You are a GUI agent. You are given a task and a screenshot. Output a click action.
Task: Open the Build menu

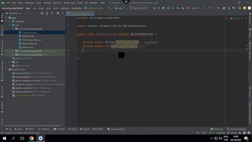pyautogui.click(x=66, y=3)
